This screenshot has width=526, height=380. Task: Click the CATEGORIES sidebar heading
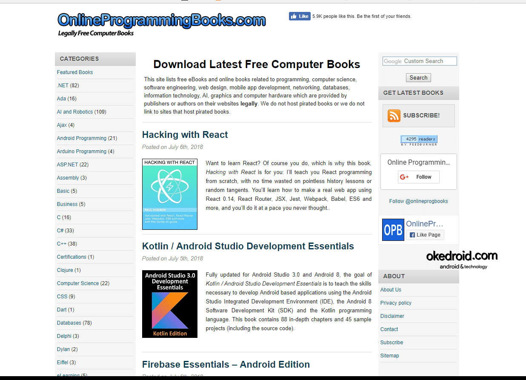79,59
